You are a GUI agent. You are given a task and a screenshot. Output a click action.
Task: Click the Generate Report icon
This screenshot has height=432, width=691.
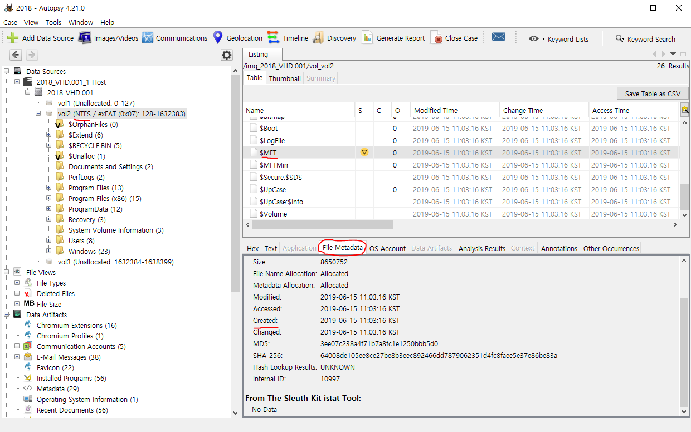pyautogui.click(x=367, y=38)
